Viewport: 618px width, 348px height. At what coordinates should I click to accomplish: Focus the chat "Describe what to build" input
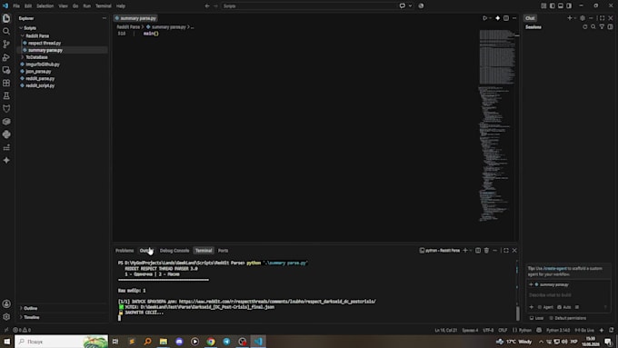tap(567, 295)
